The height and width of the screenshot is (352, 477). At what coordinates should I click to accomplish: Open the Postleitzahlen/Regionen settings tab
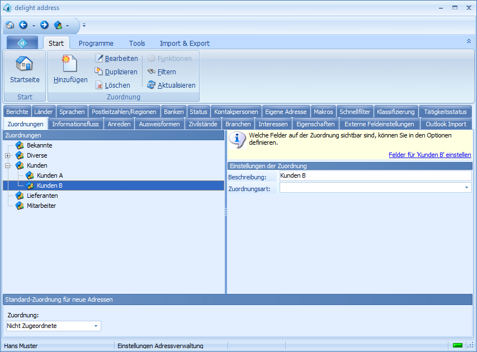(124, 112)
